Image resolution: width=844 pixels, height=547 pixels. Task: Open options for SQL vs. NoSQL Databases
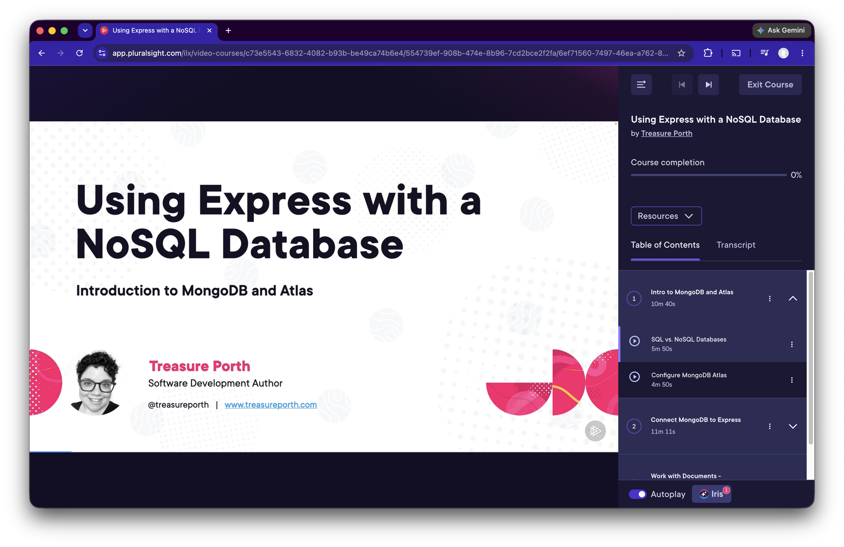pos(792,344)
